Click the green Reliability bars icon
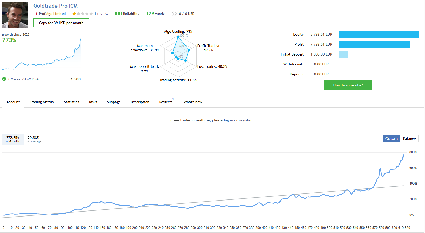This screenshot has height=233, width=425. pos(118,14)
